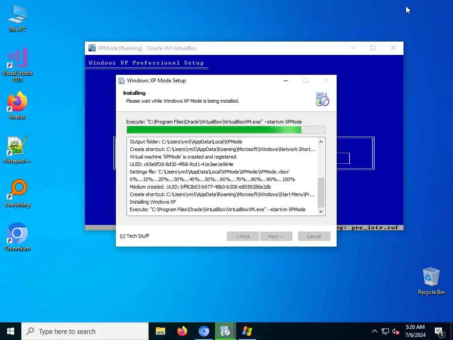Click the disabled Back button
The height and width of the screenshot is (340, 453).
(x=243, y=236)
